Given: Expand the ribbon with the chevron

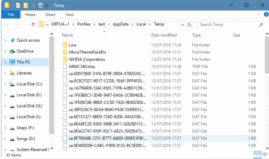Looking at the screenshot, I should coord(259,14).
